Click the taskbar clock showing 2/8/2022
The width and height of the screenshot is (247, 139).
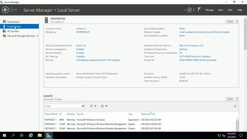(232, 136)
